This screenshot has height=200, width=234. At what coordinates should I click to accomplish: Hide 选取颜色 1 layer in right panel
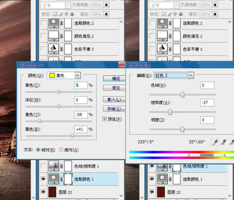tap(152, 179)
